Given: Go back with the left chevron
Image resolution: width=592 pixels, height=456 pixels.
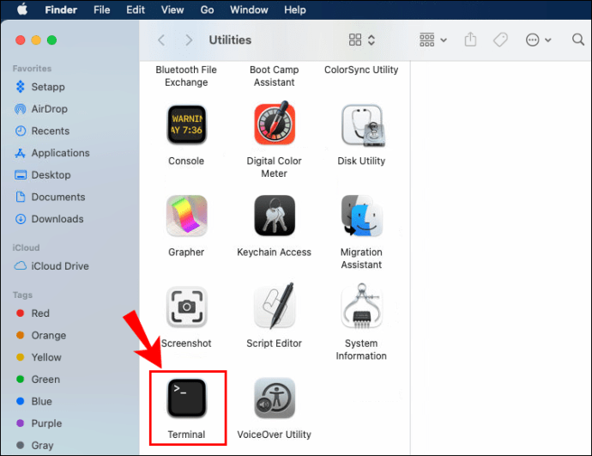Looking at the screenshot, I should click(161, 40).
